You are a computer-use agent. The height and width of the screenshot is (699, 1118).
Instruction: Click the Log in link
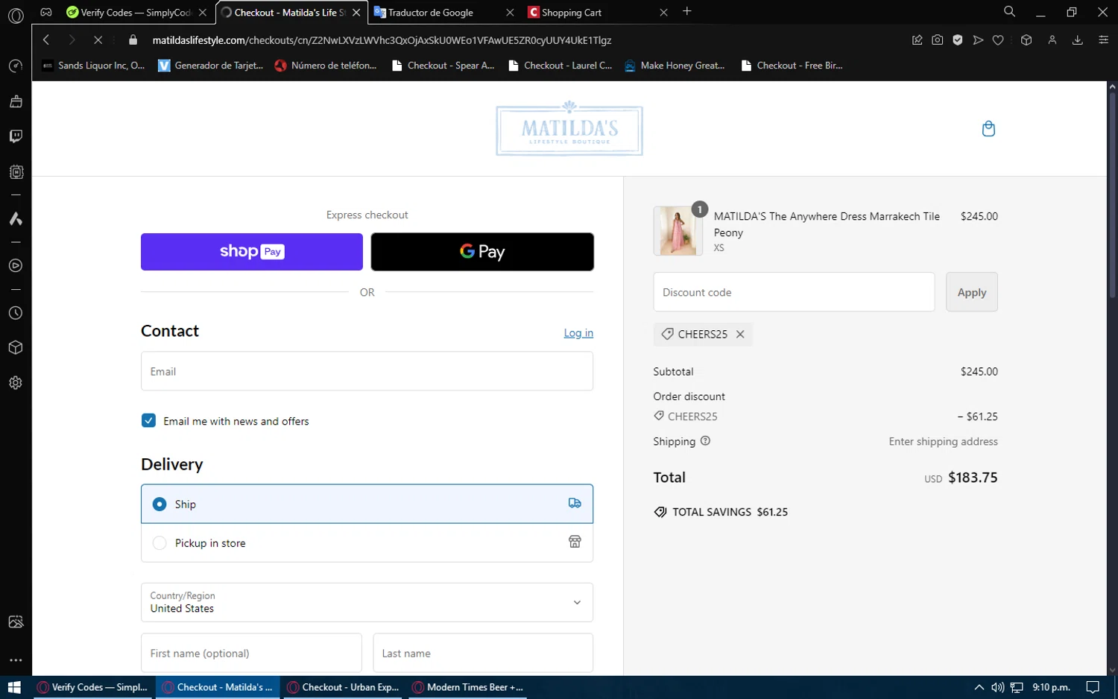click(578, 333)
